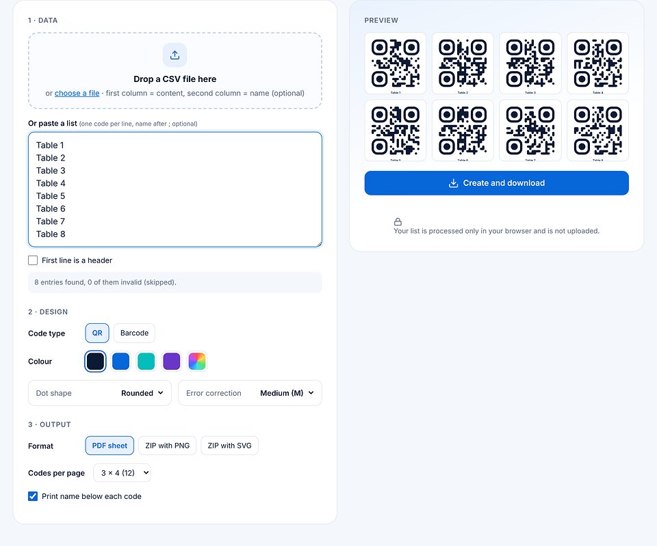
Task: Click the PREVIEW heading
Action: click(381, 20)
